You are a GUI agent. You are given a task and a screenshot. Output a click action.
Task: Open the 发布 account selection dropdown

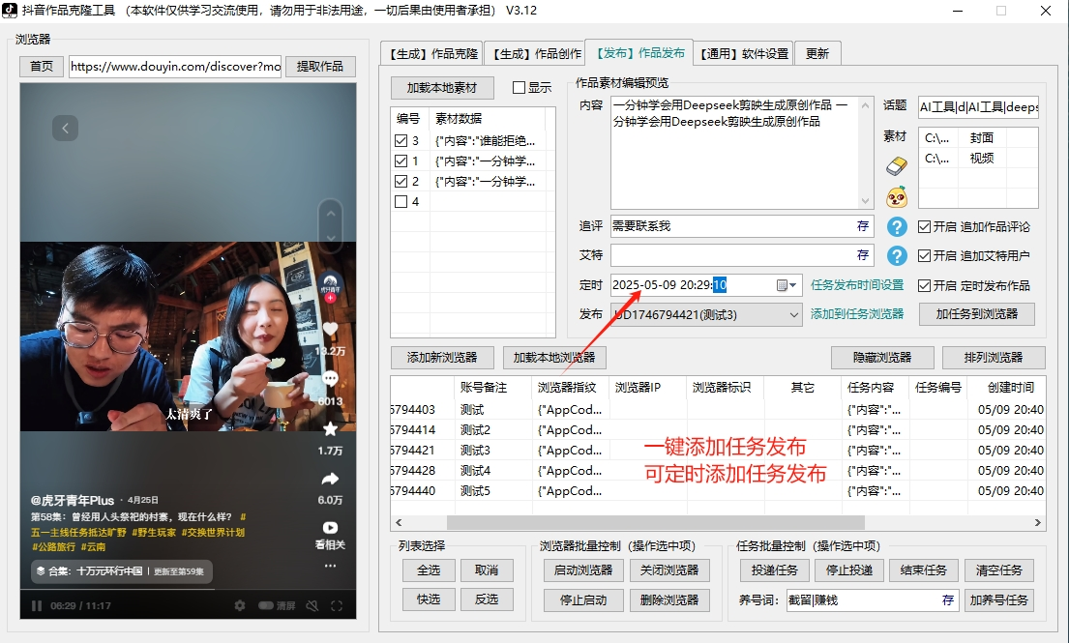(792, 315)
